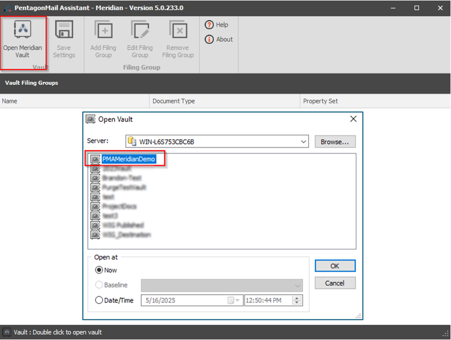451x340 pixels.
Task: Cancel the Open Vault dialog
Action: pos(335,283)
